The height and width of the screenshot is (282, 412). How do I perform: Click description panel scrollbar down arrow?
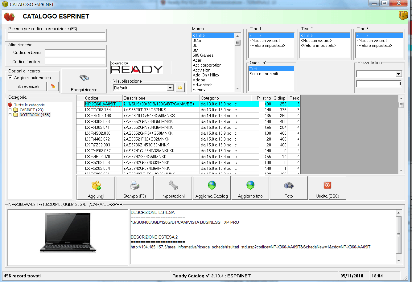click(x=399, y=261)
